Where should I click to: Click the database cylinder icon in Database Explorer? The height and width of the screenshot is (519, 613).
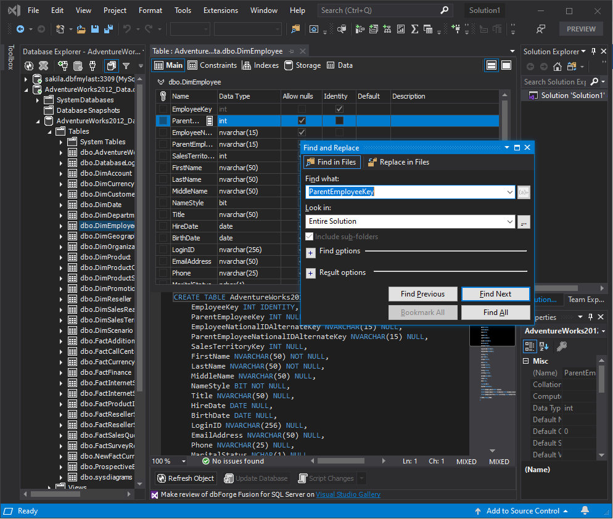[x=78, y=66]
